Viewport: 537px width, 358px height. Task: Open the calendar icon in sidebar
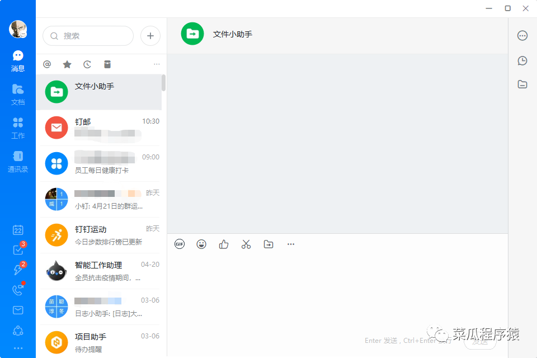point(18,230)
